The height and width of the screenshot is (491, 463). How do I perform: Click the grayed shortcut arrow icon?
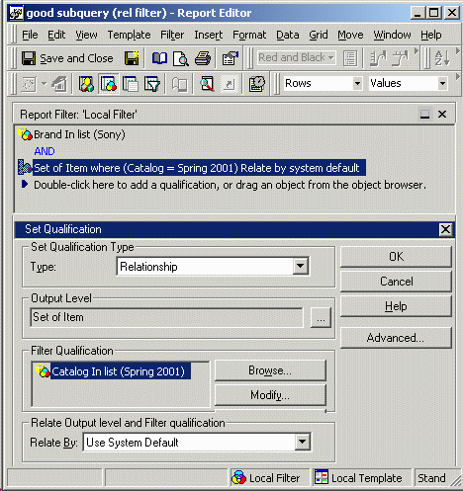229,84
